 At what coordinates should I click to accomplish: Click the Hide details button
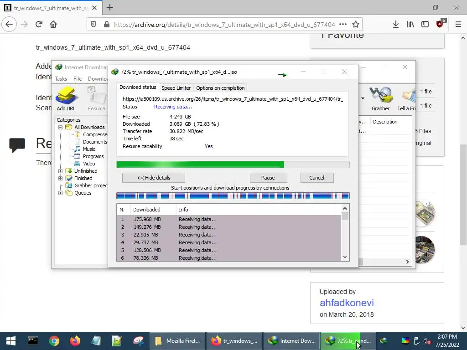[x=154, y=178]
